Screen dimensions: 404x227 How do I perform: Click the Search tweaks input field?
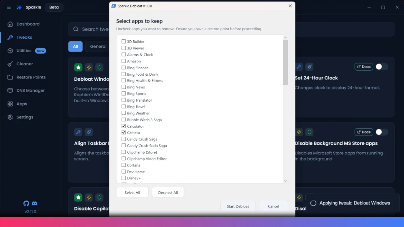click(x=231, y=29)
